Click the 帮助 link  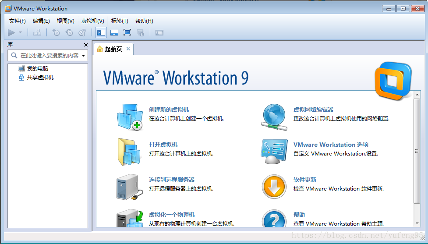(299, 215)
